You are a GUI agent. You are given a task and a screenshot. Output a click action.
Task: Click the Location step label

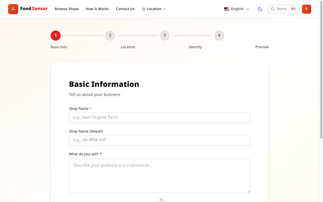[128, 47]
